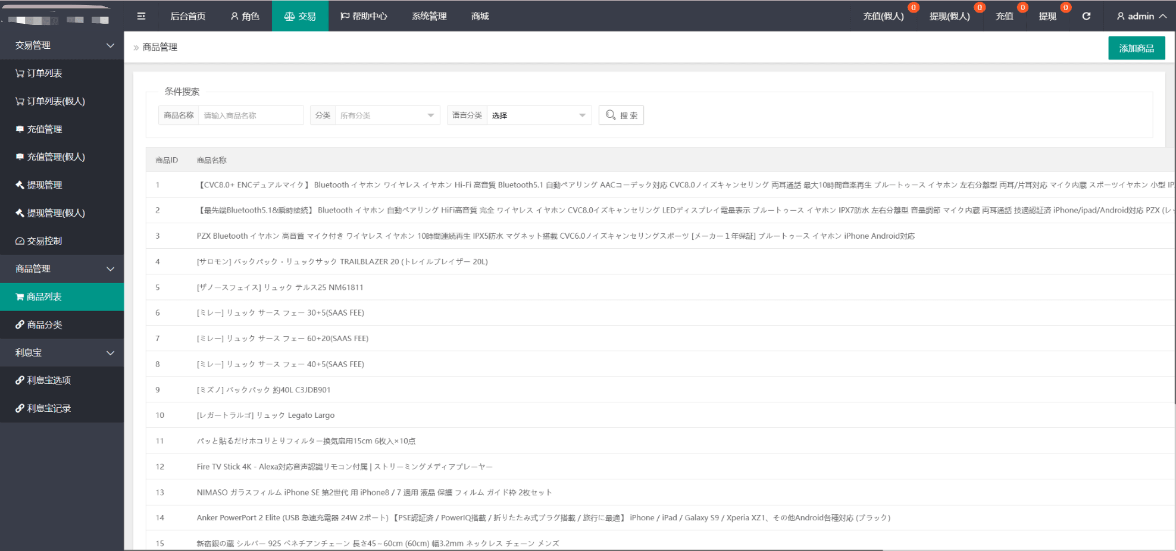The image size is (1176, 551).
Task: Click the 利息宝记录 chain icon
Action: coord(19,408)
